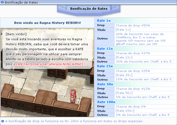Screen dimensions: 177x125
Task: Click the [Rate 12x] title value
Action: [x=124, y=57]
